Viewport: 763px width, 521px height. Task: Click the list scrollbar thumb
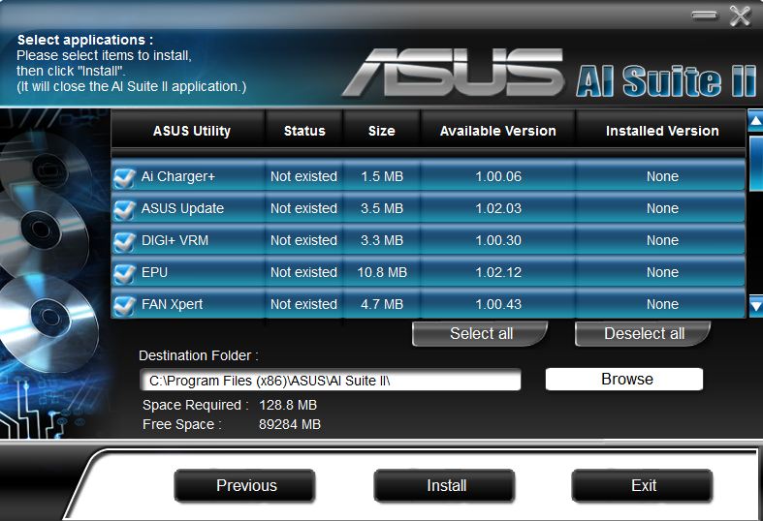pos(756,163)
